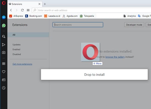Select the Disabled filter

point(17,54)
